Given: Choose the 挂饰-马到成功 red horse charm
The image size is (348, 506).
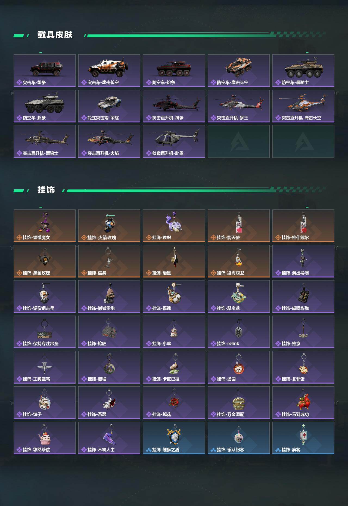Looking at the screenshot, I should click(303, 403).
